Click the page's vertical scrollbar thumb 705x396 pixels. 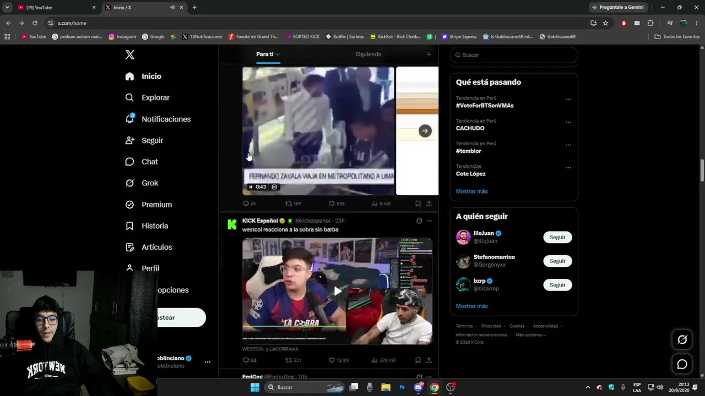[702, 170]
